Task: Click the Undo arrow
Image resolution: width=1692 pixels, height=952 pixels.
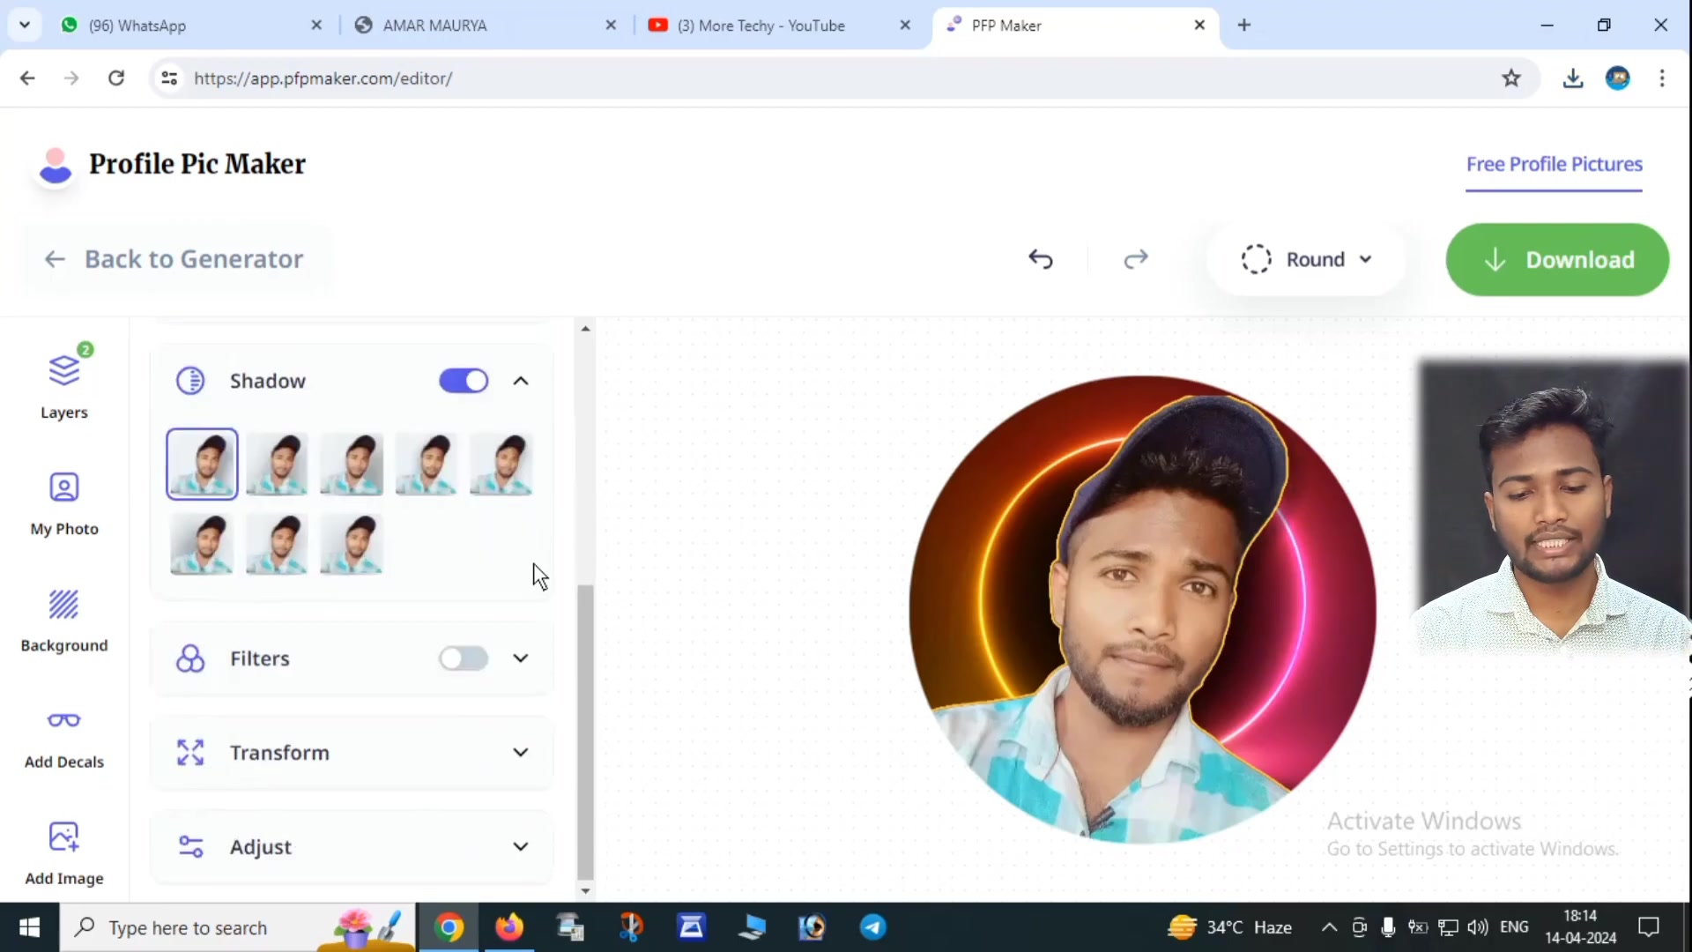Action: (x=1041, y=259)
